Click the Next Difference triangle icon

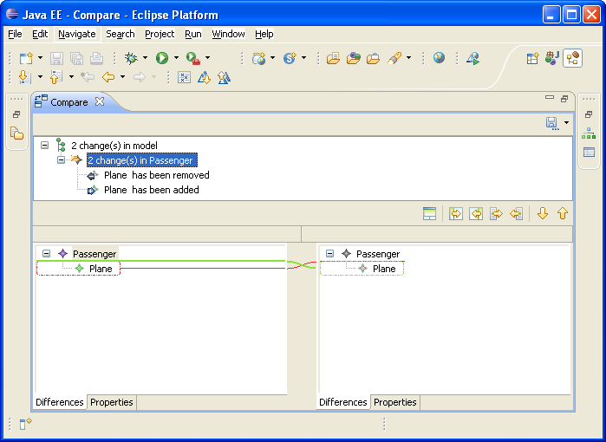204,77
